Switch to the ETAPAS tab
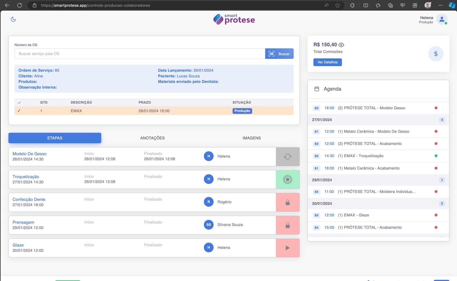 (x=55, y=138)
